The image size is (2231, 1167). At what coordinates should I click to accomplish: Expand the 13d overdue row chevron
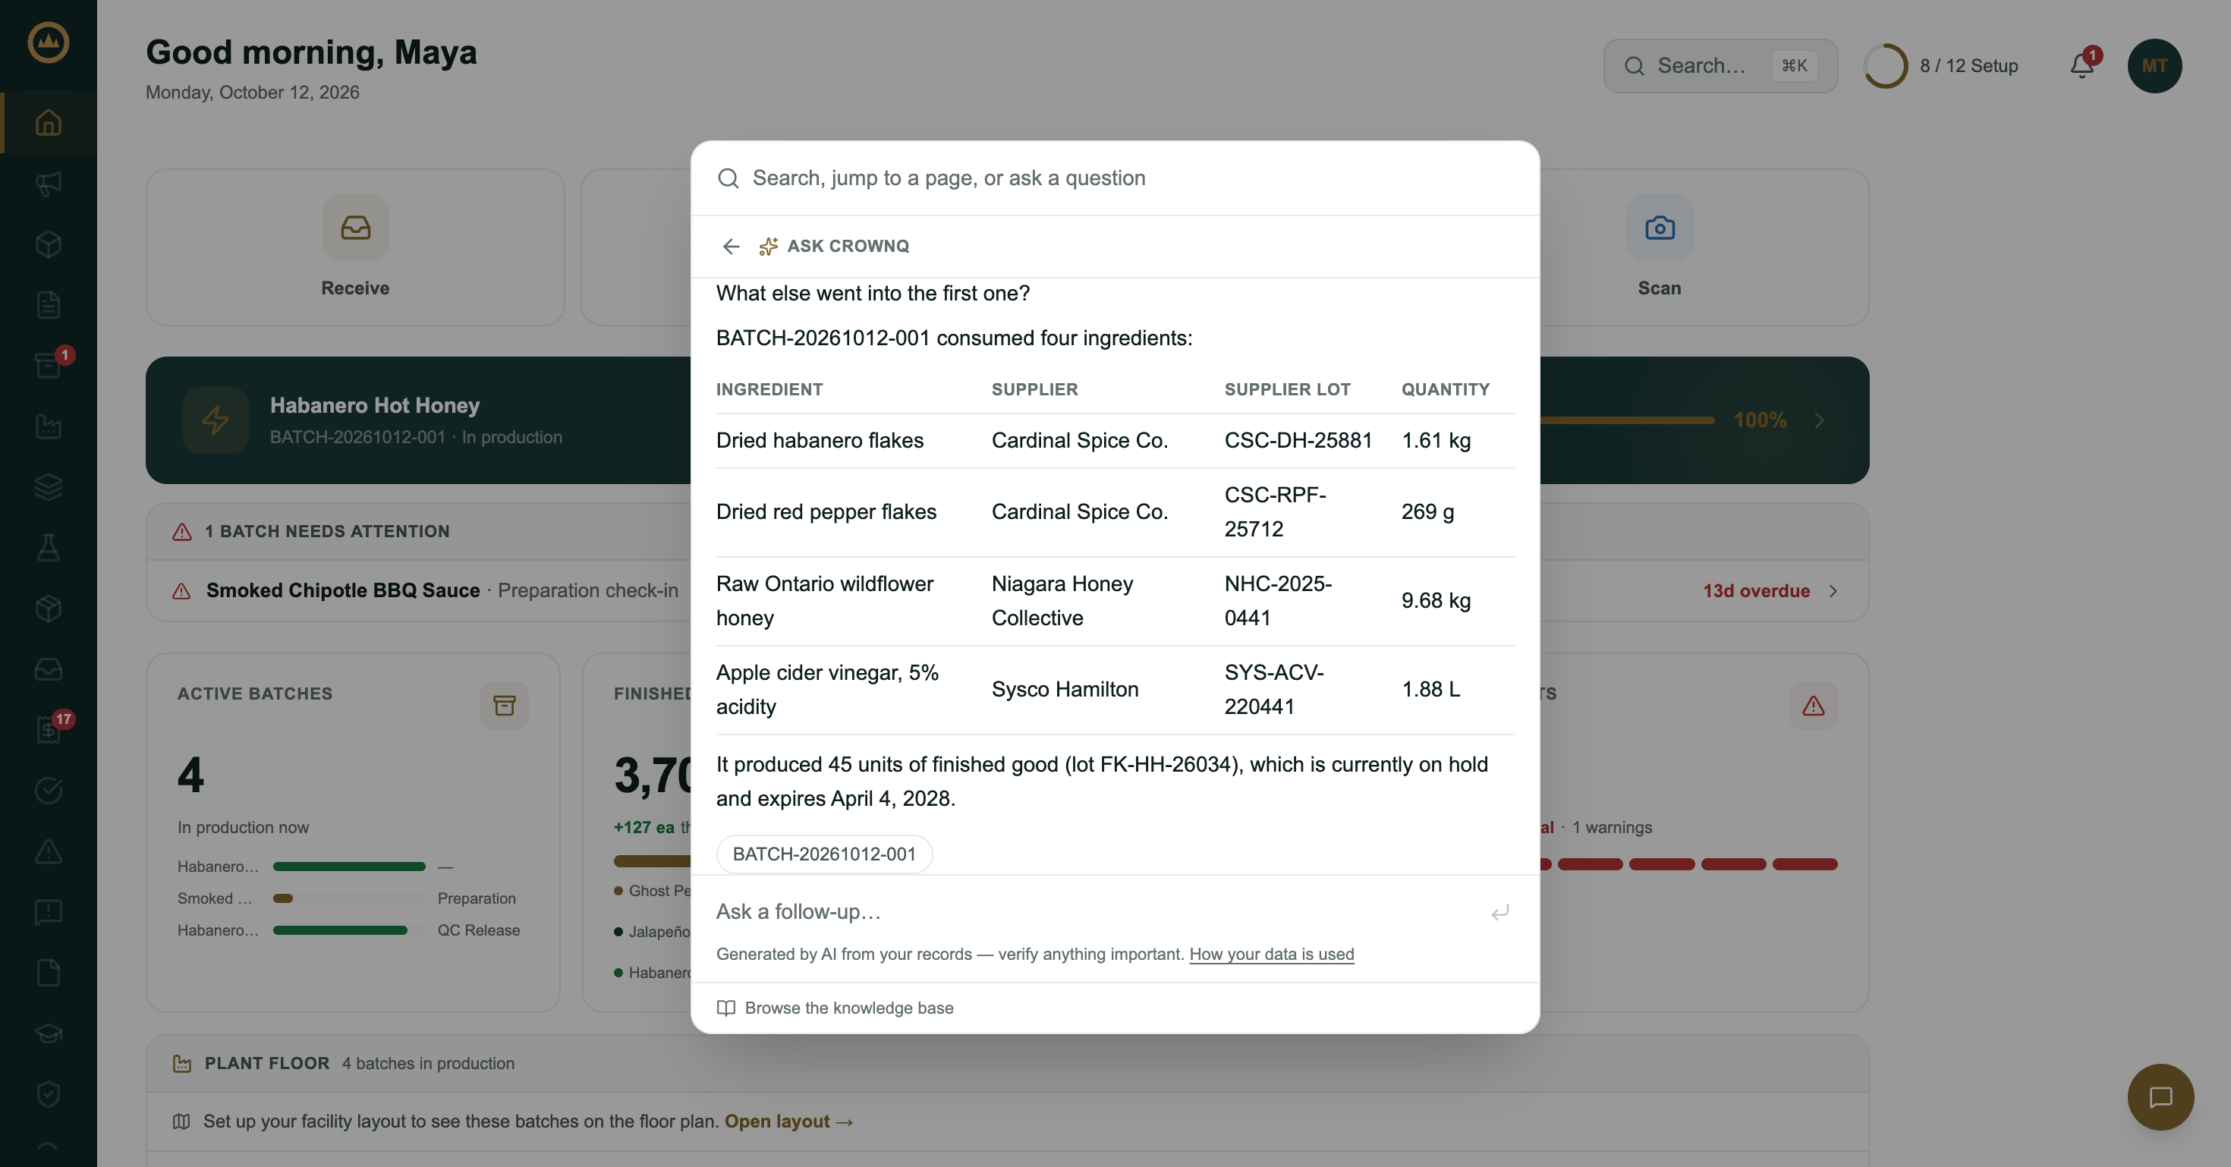pyautogui.click(x=1833, y=590)
